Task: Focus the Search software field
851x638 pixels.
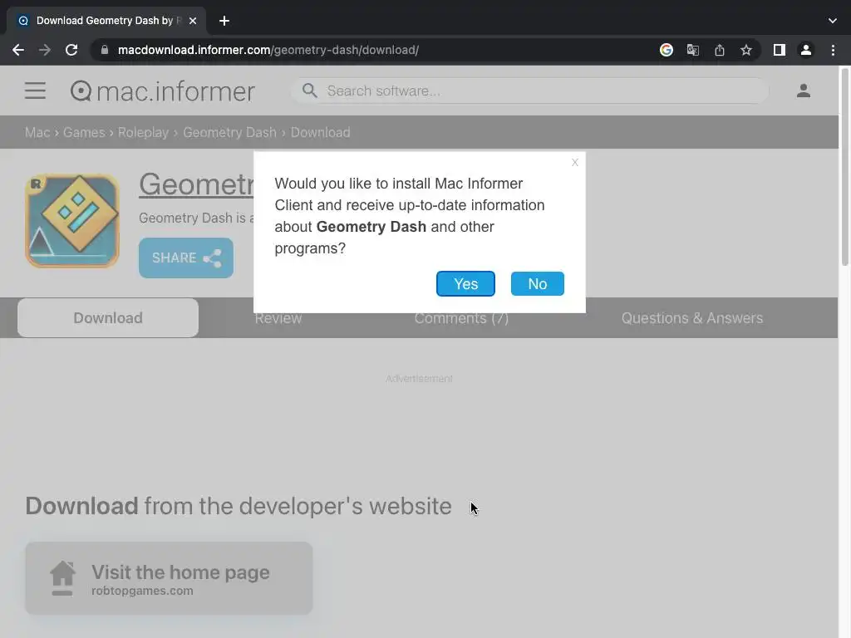Action: pos(529,91)
